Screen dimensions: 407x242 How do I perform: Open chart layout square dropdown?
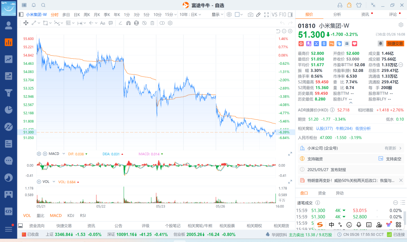[239, 15]
